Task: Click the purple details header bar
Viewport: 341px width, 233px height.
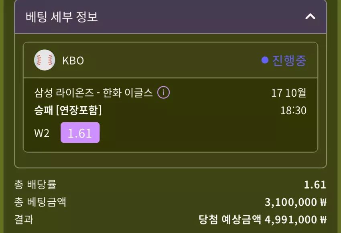Action: [x=170, y=16]
